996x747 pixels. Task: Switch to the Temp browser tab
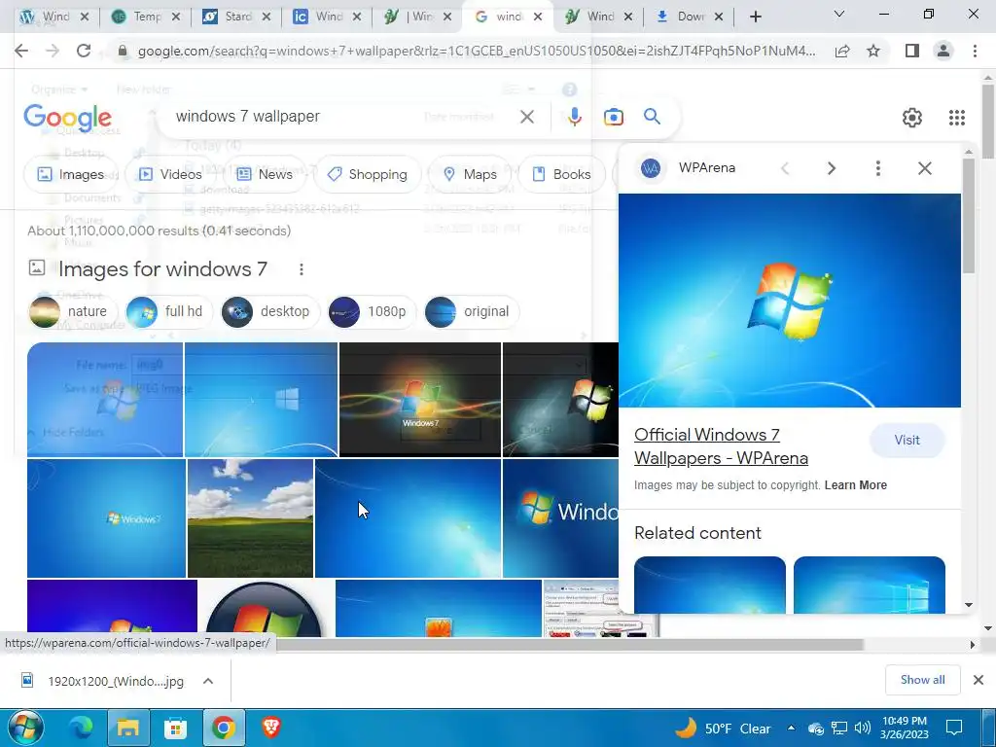click(146, 17)
